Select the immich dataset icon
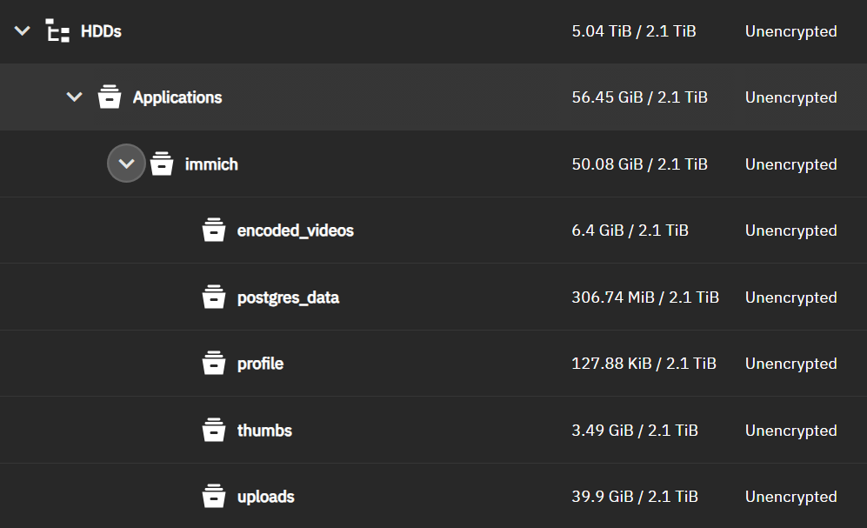This screenshot has width=867, height=528. 162,164
